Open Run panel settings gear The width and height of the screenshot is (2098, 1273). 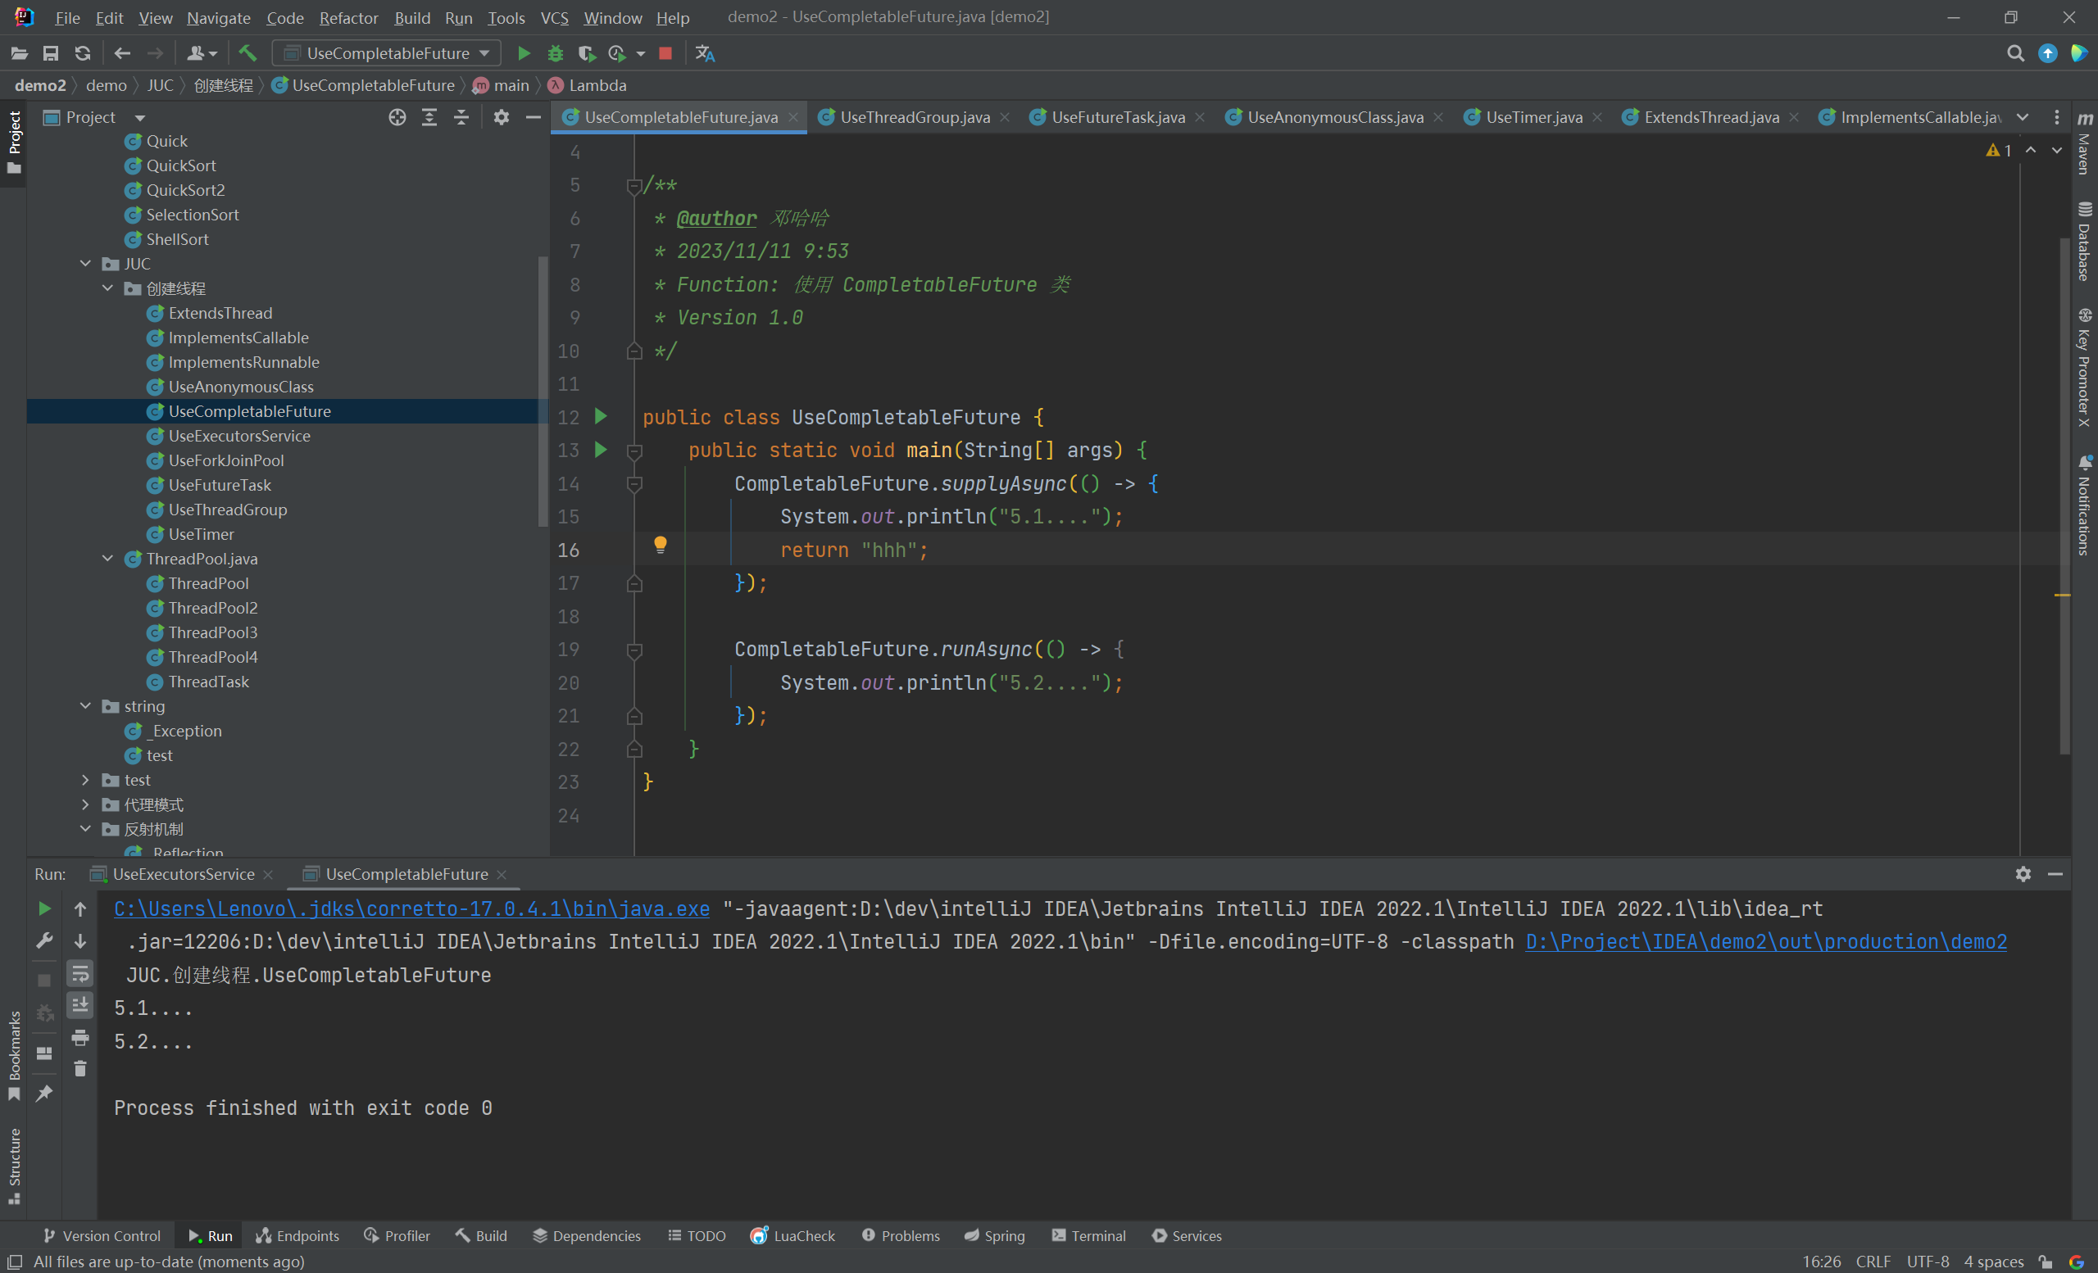point(2024,874)
